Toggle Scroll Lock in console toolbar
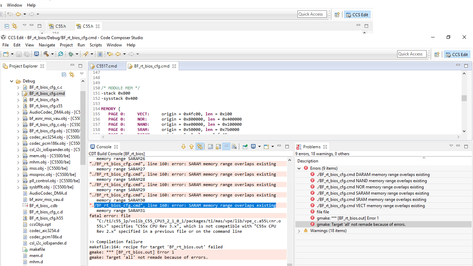473x266 pixels. pos(218,147)
